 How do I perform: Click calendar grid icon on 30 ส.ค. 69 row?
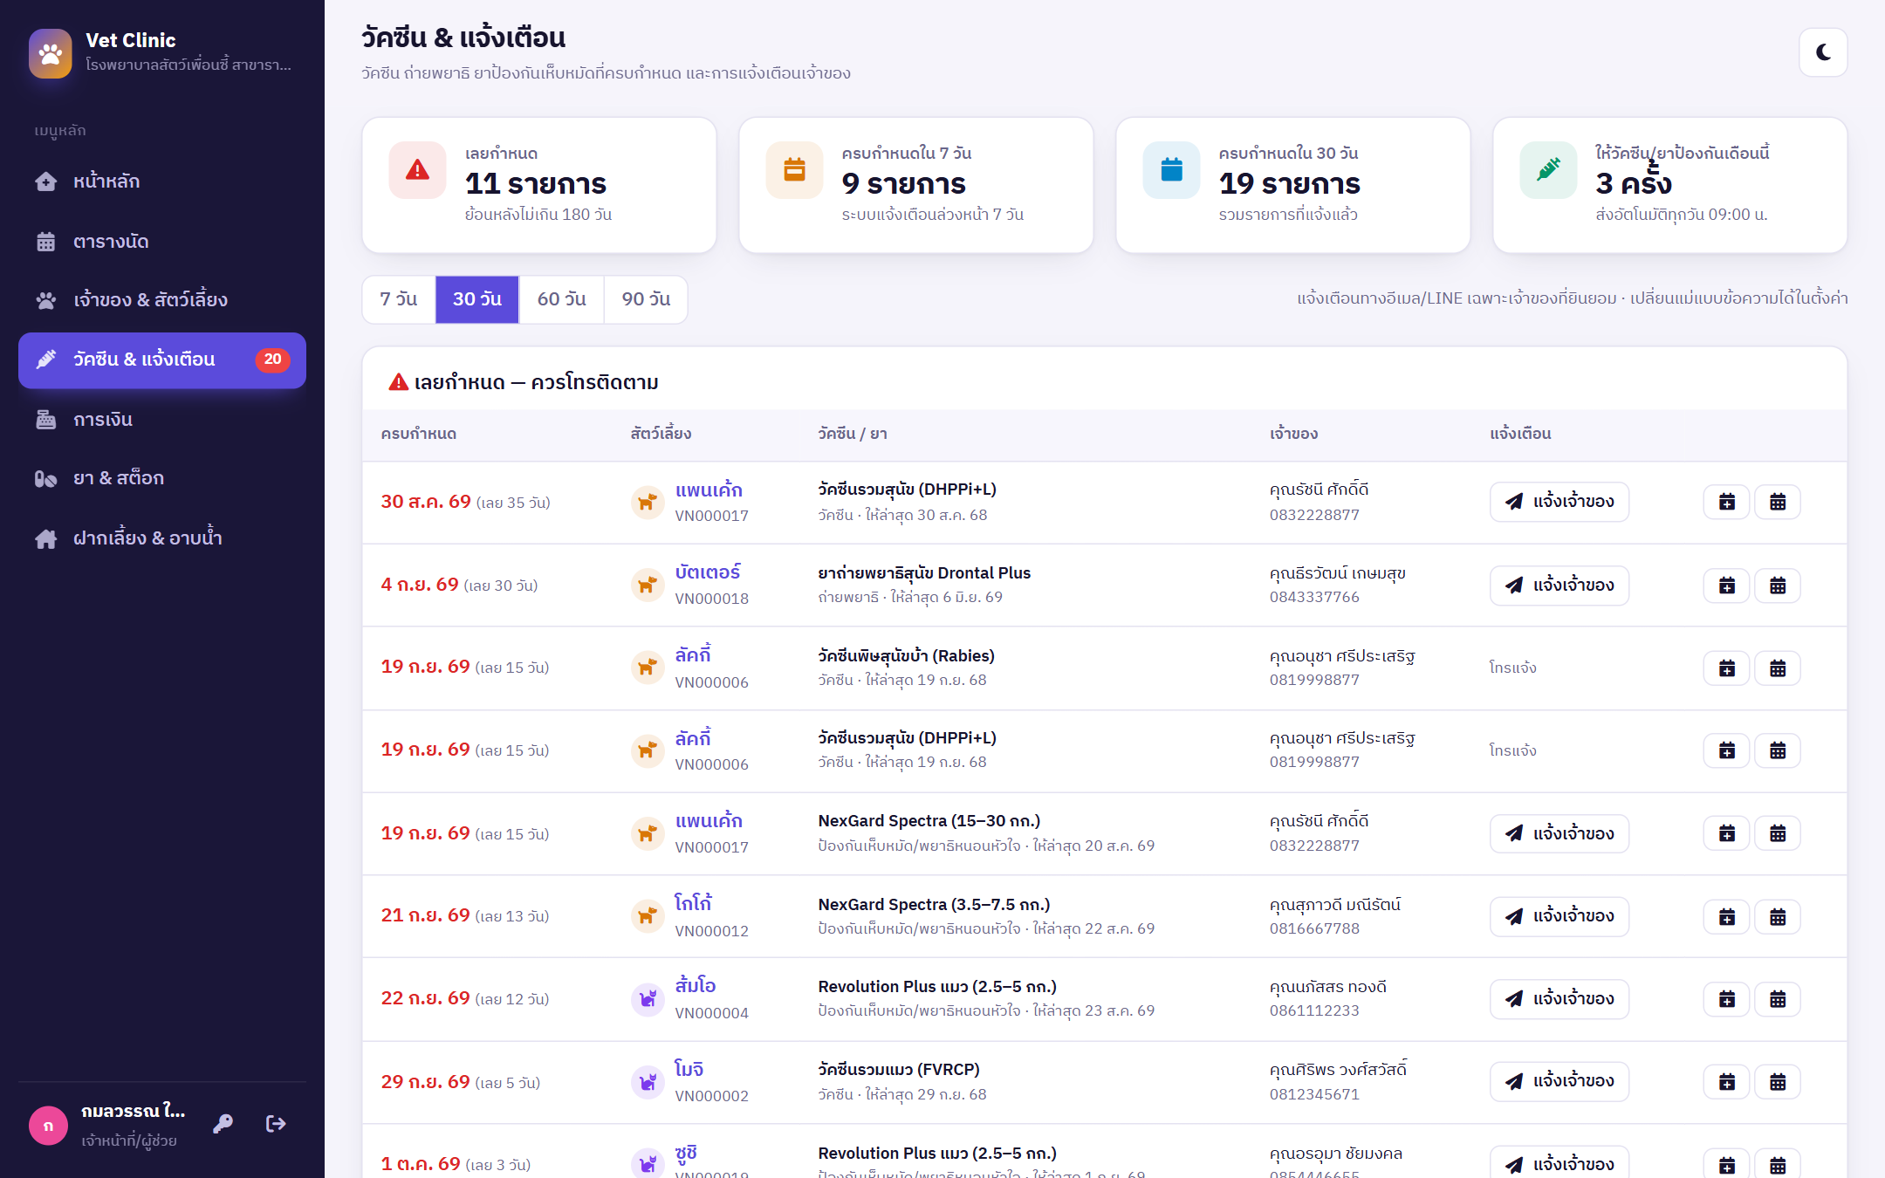[1778, 502]
